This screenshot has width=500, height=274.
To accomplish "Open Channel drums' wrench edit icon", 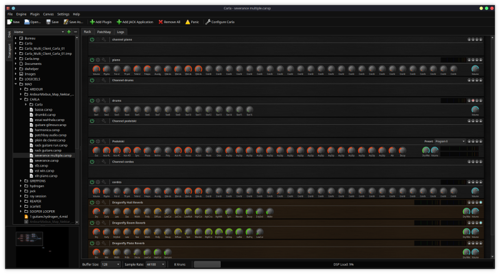I will (x=104, y=81).
